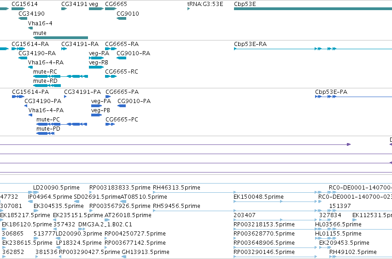This screenshot has height=259, width=392.
Task: Select the LD20090.3prime EST label
Action: 79,234
